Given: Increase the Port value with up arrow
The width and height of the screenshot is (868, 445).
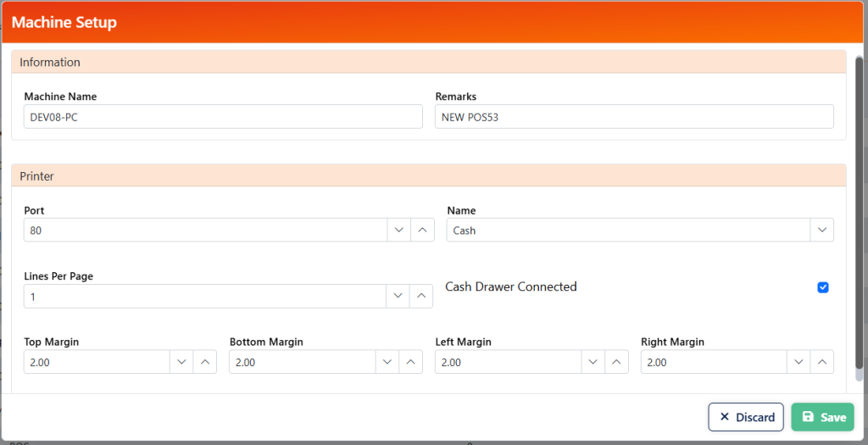Looking at the screenshot, I should 422,231.
